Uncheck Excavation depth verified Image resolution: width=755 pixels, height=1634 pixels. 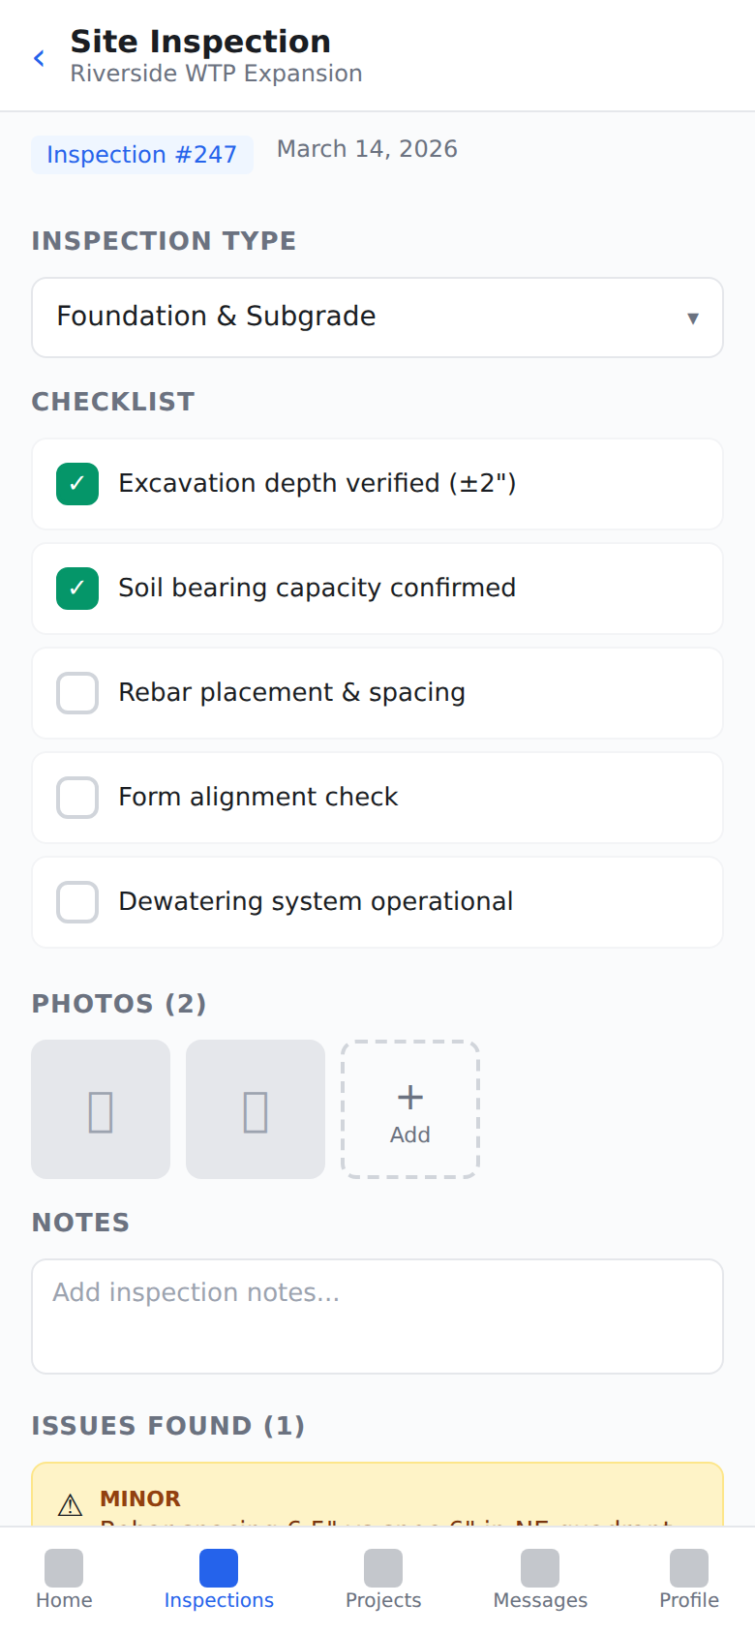[76, 484]
